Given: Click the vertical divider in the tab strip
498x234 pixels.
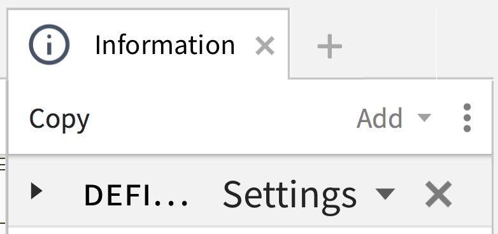Looking at the screenshot, I should tap(437, 43).
